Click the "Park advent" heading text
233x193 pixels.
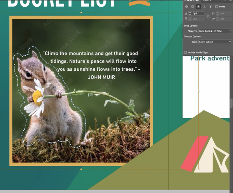(210, 58)
